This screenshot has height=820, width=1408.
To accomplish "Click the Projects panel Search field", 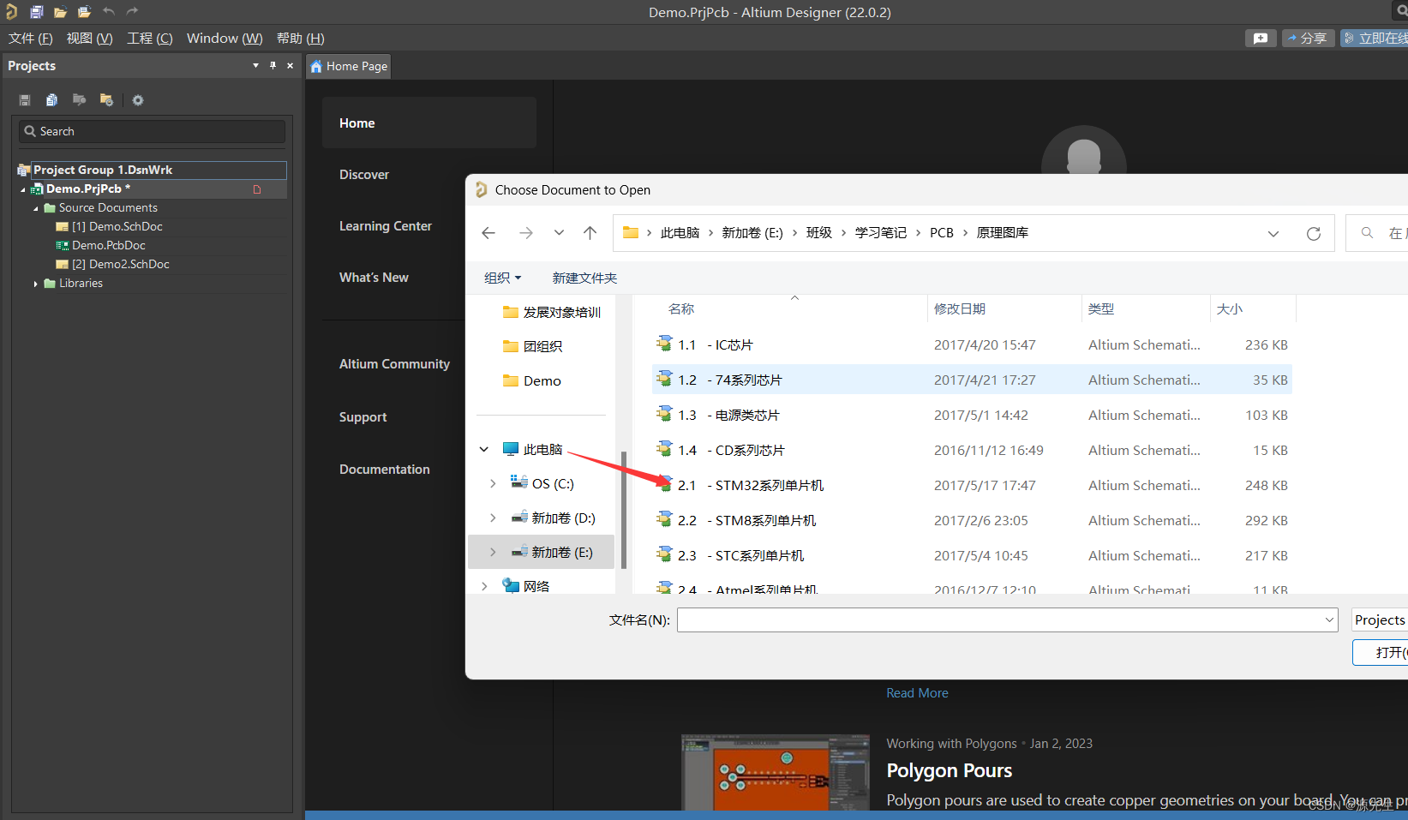I will (x=152, y=131).
